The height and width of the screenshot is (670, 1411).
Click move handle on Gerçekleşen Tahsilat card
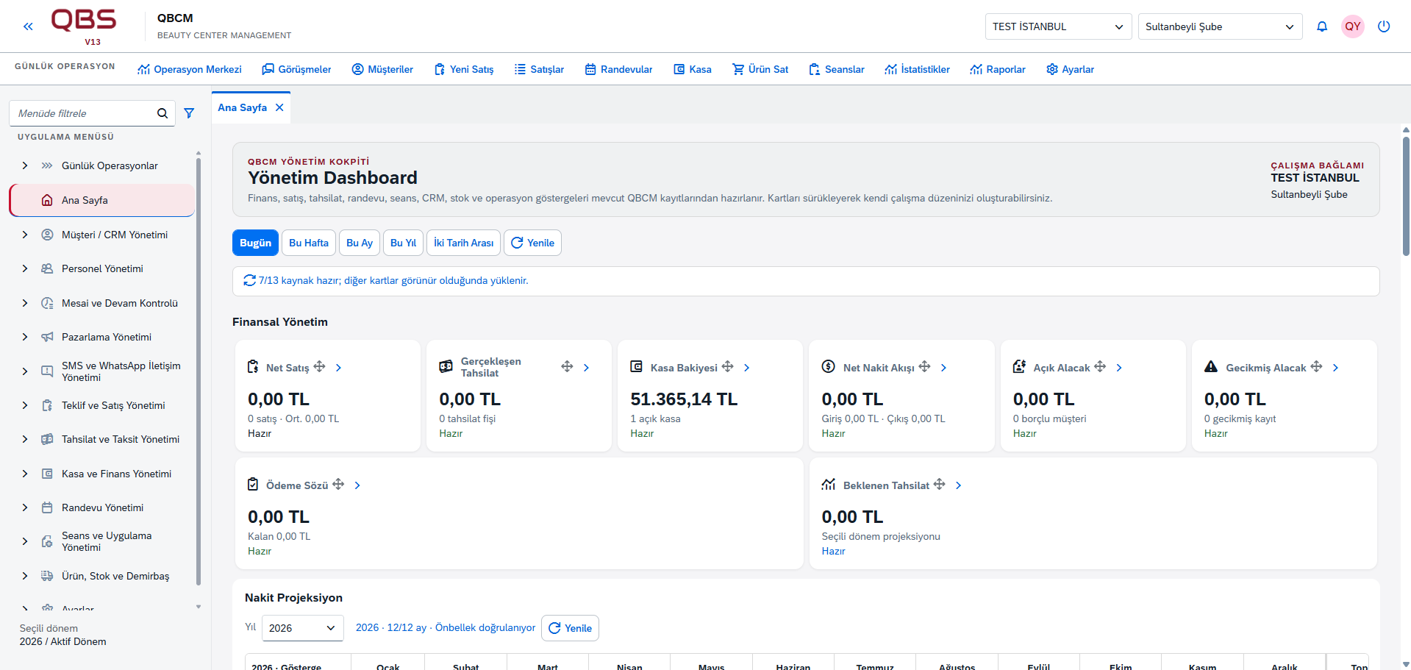[567, 366]
